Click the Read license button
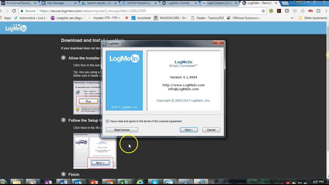 pyautogui.click(x=122, y=130)
